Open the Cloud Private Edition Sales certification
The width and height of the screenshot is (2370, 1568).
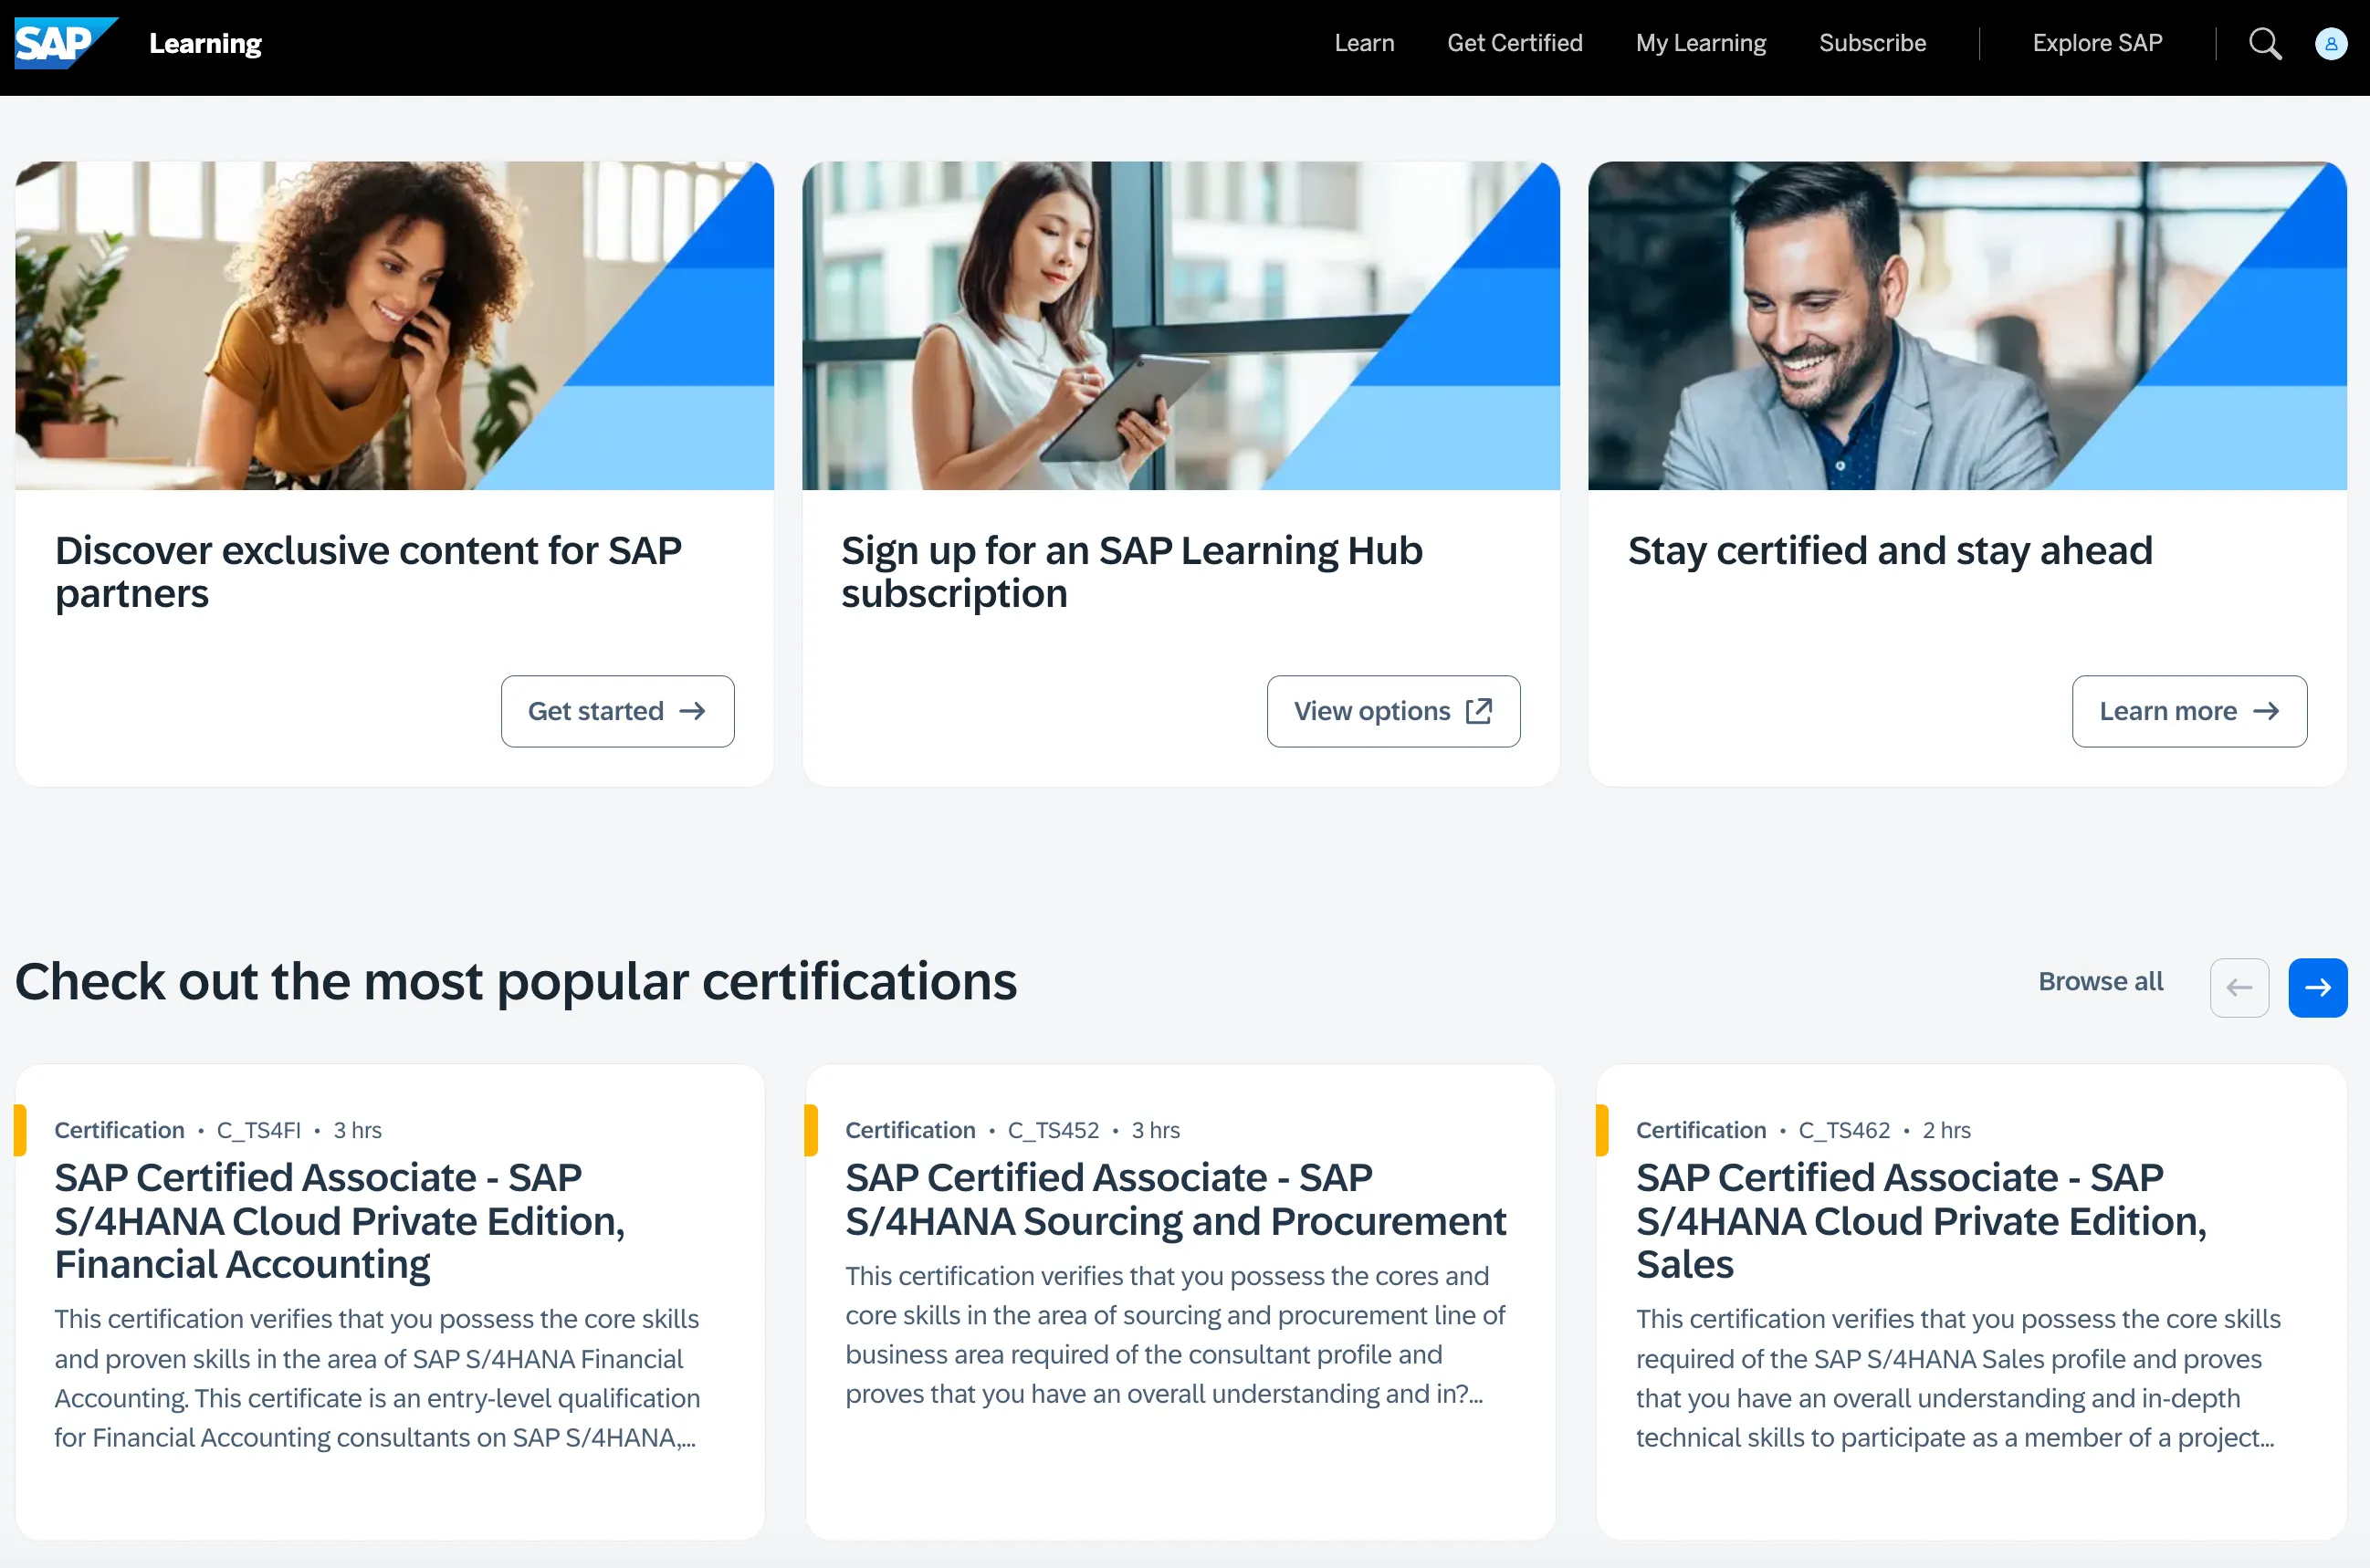(1920, 1220)
